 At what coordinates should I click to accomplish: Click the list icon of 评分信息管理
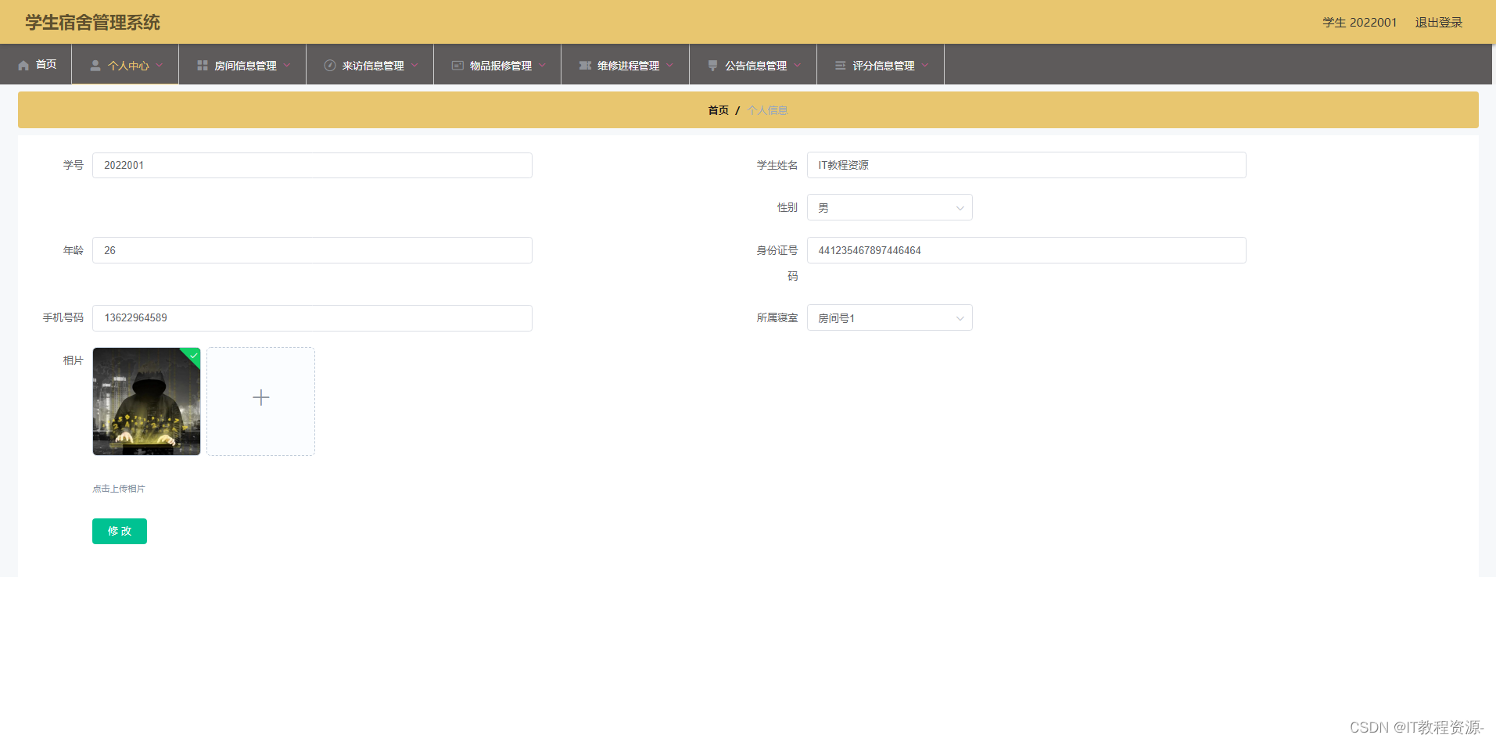point(840,66)
